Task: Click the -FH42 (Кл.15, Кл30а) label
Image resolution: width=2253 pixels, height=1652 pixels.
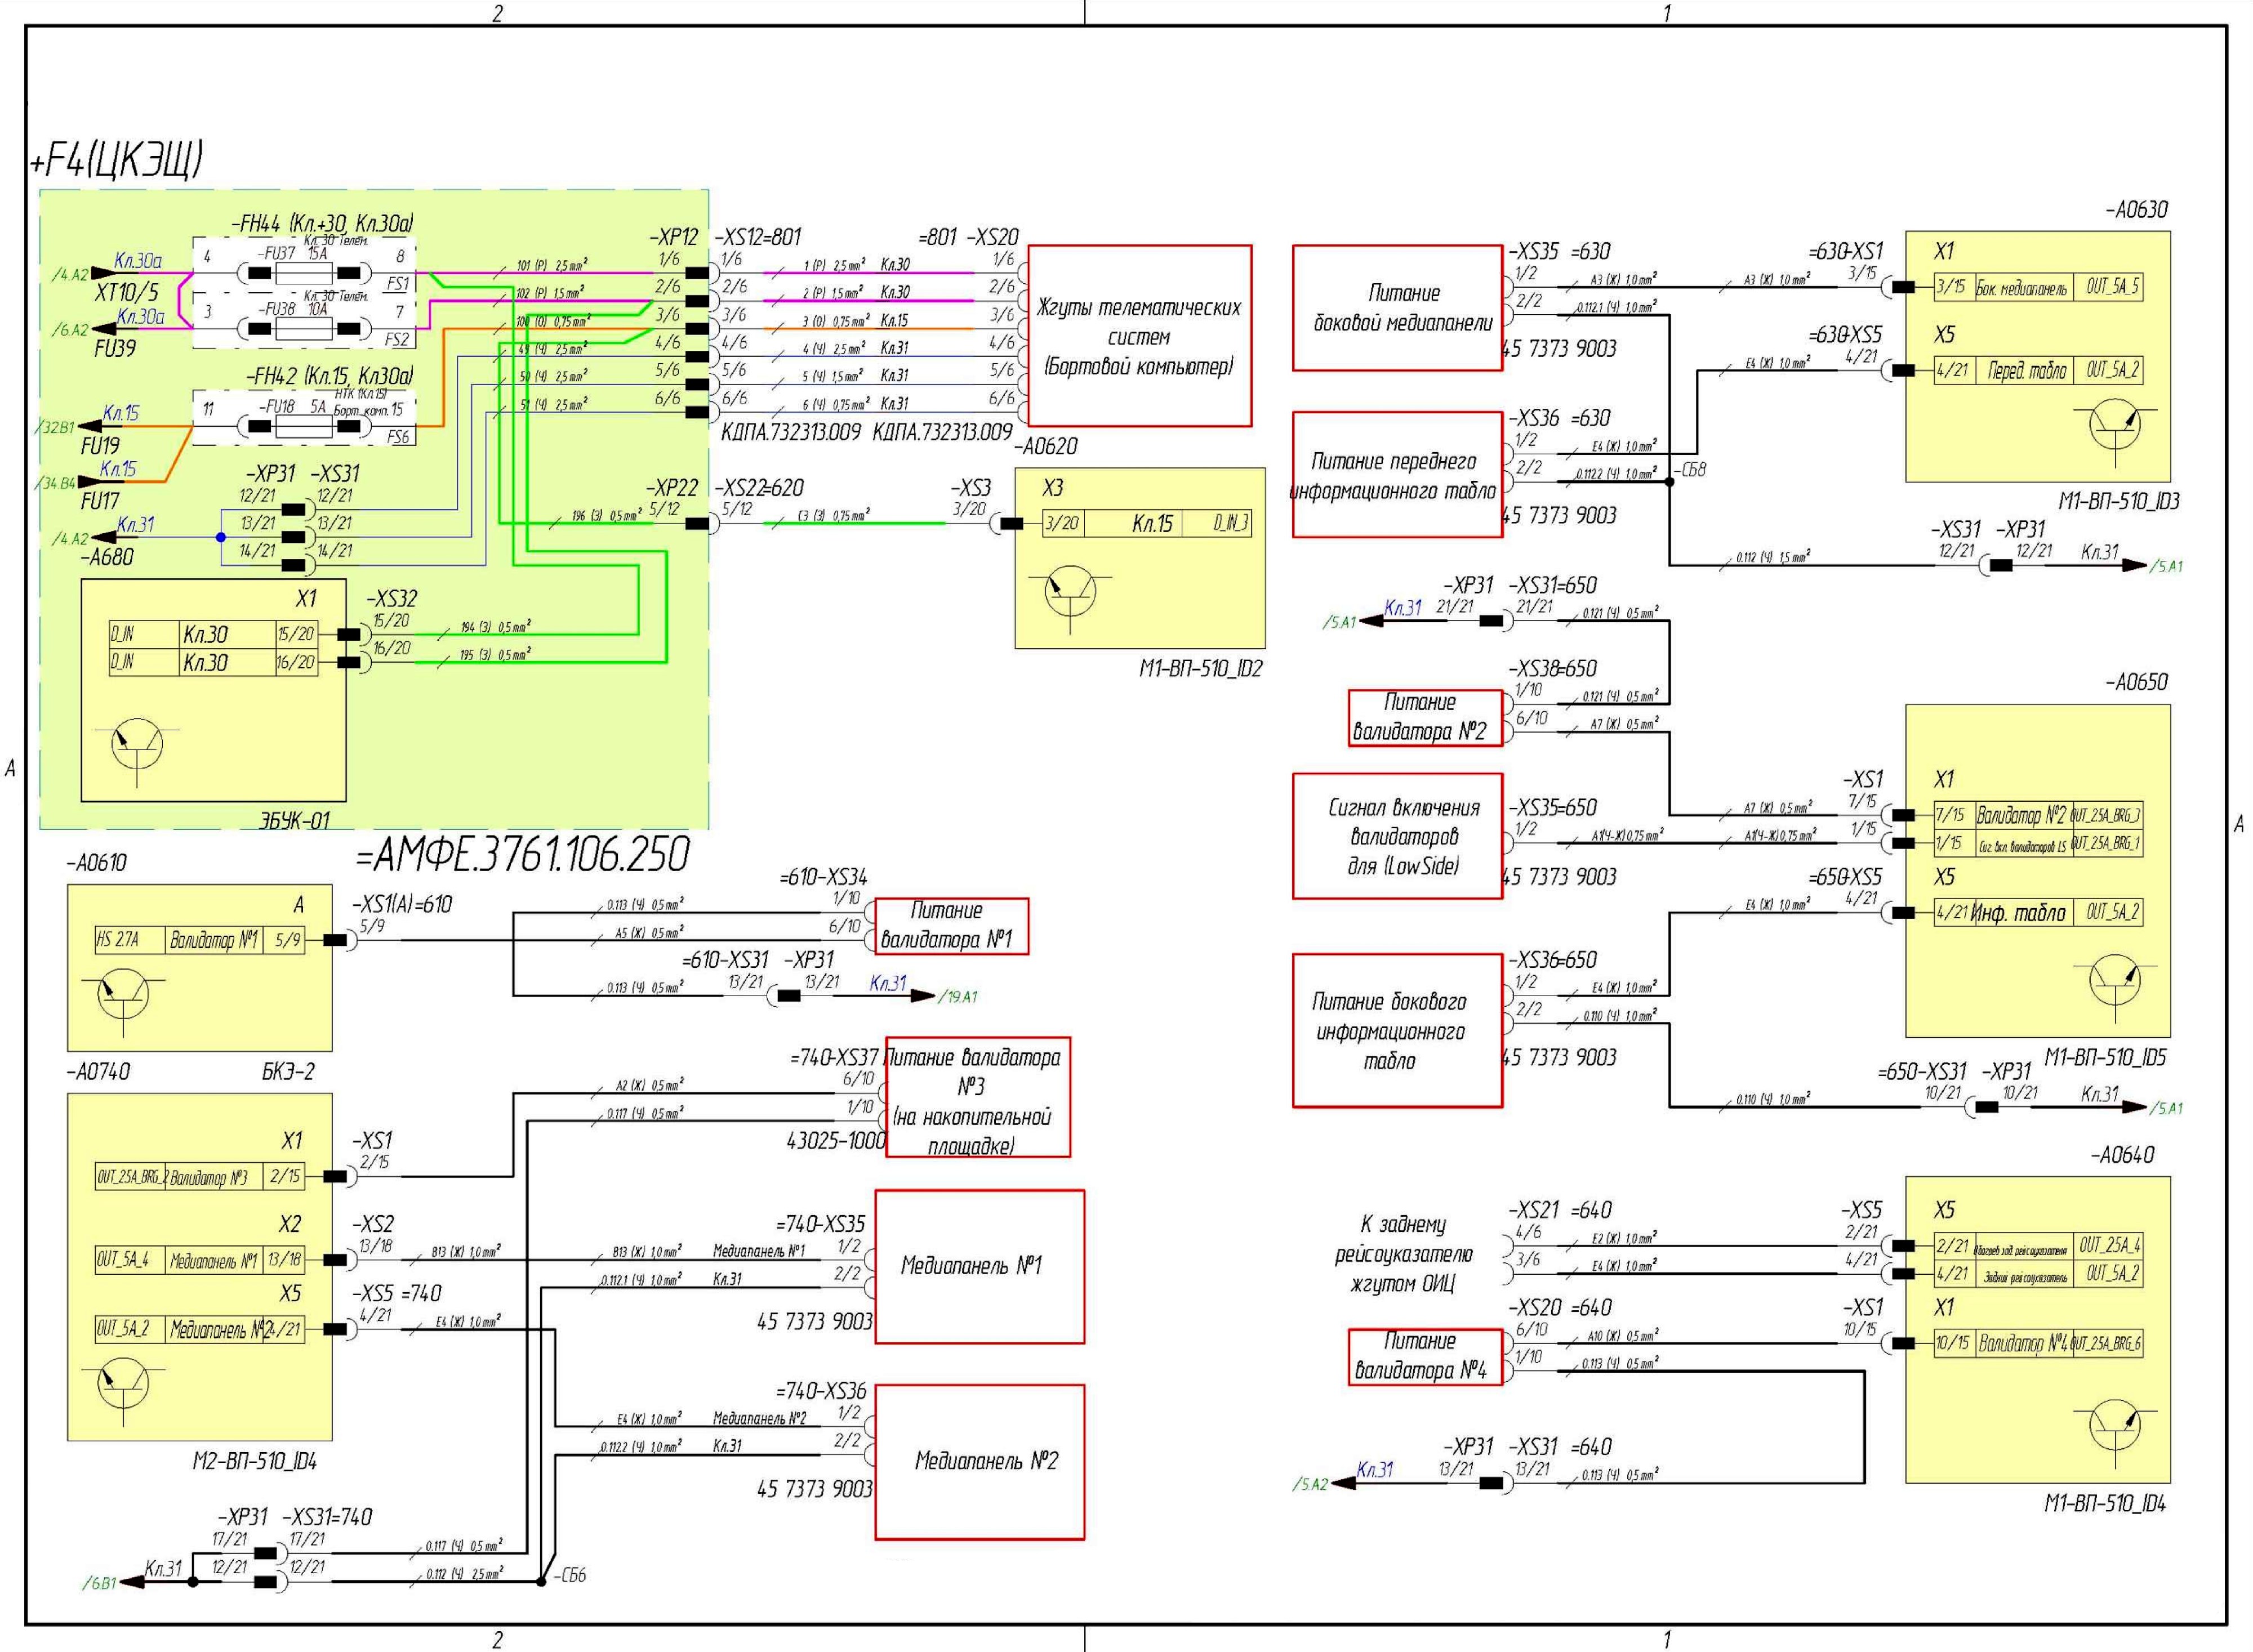Action: 329,376
